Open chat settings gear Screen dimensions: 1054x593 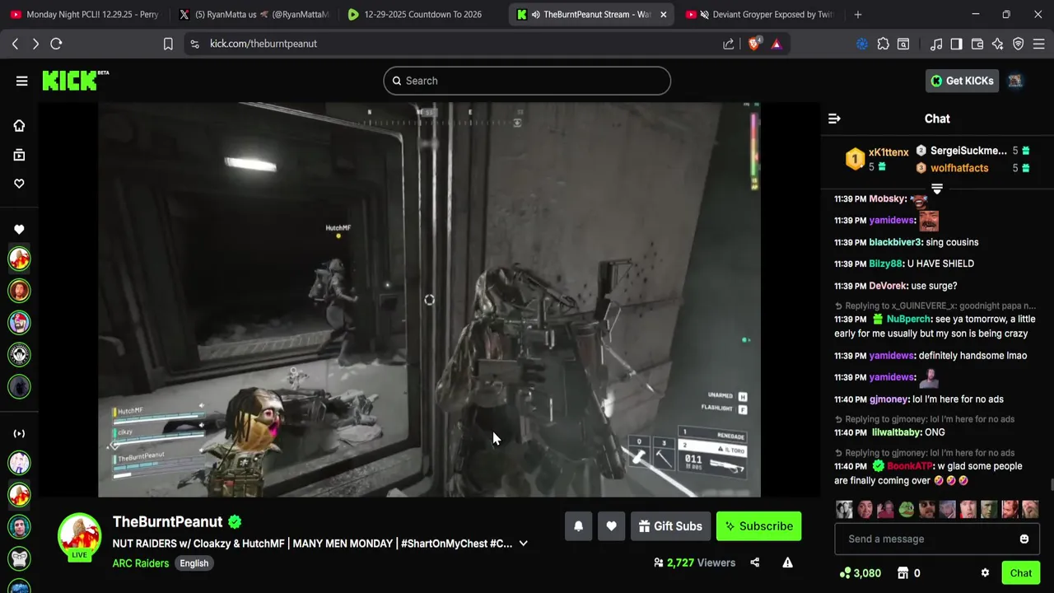(x=985, y=573)
